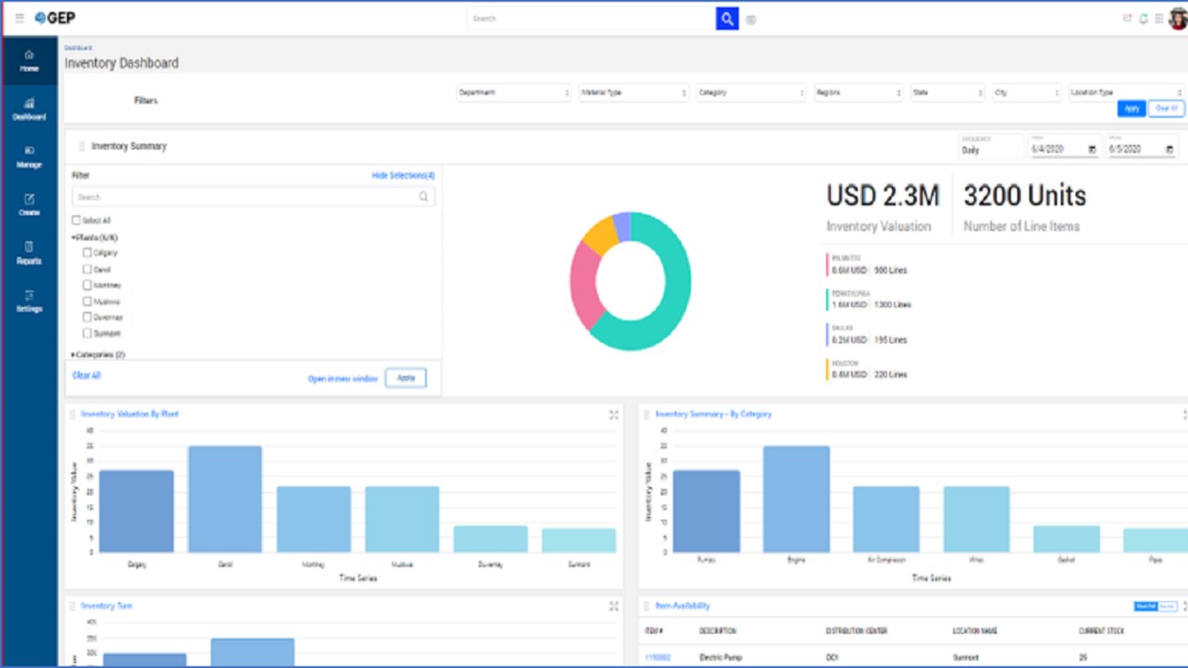Open the Department filter dropdown

513,93
